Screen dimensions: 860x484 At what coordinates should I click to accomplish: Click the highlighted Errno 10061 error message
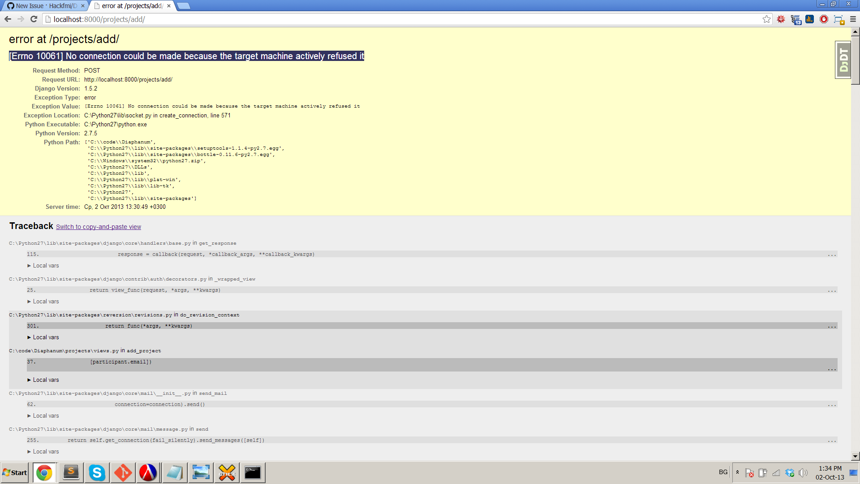point(186,56)
